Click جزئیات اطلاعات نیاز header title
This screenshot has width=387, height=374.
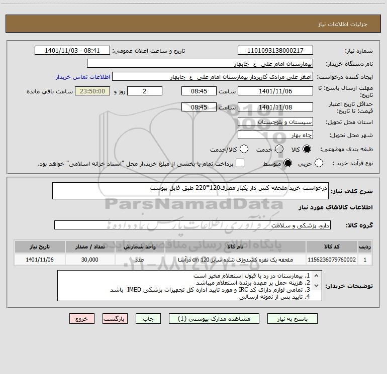coord(343,24)
